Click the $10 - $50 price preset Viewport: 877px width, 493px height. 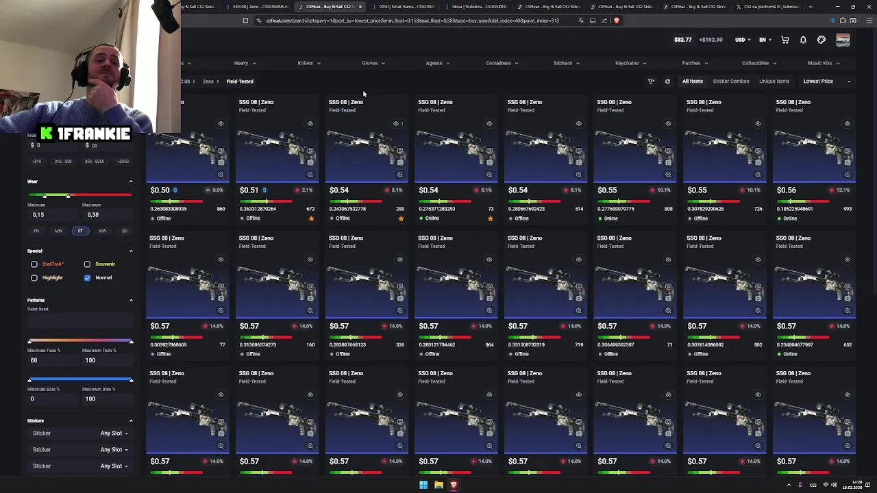(63, 162)
